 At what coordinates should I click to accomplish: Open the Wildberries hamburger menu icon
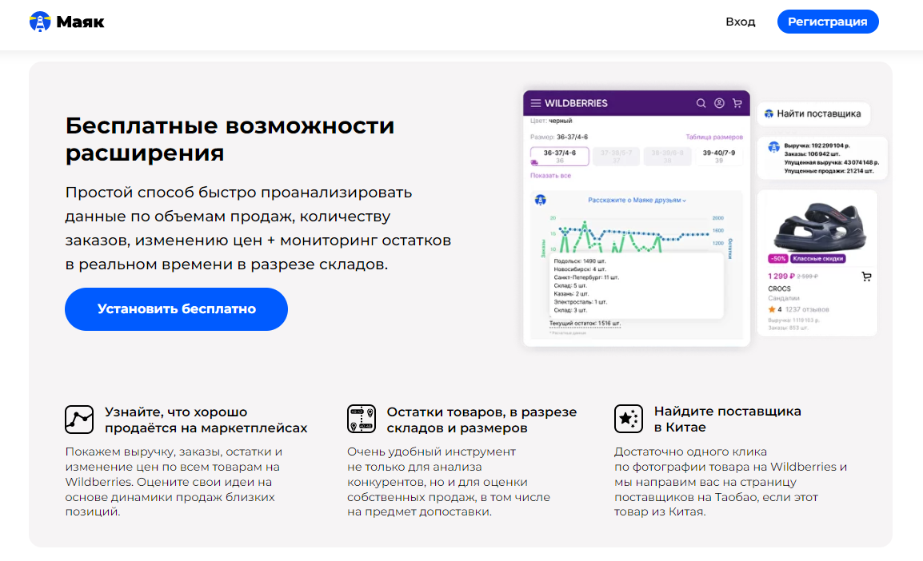(536, 103)
